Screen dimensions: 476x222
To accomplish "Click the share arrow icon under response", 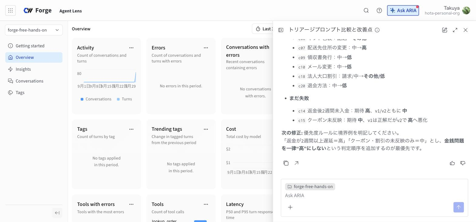I will (x=297, y=163).
